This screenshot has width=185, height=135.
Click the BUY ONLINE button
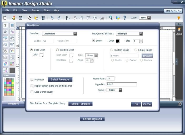[x=173, y=11]
